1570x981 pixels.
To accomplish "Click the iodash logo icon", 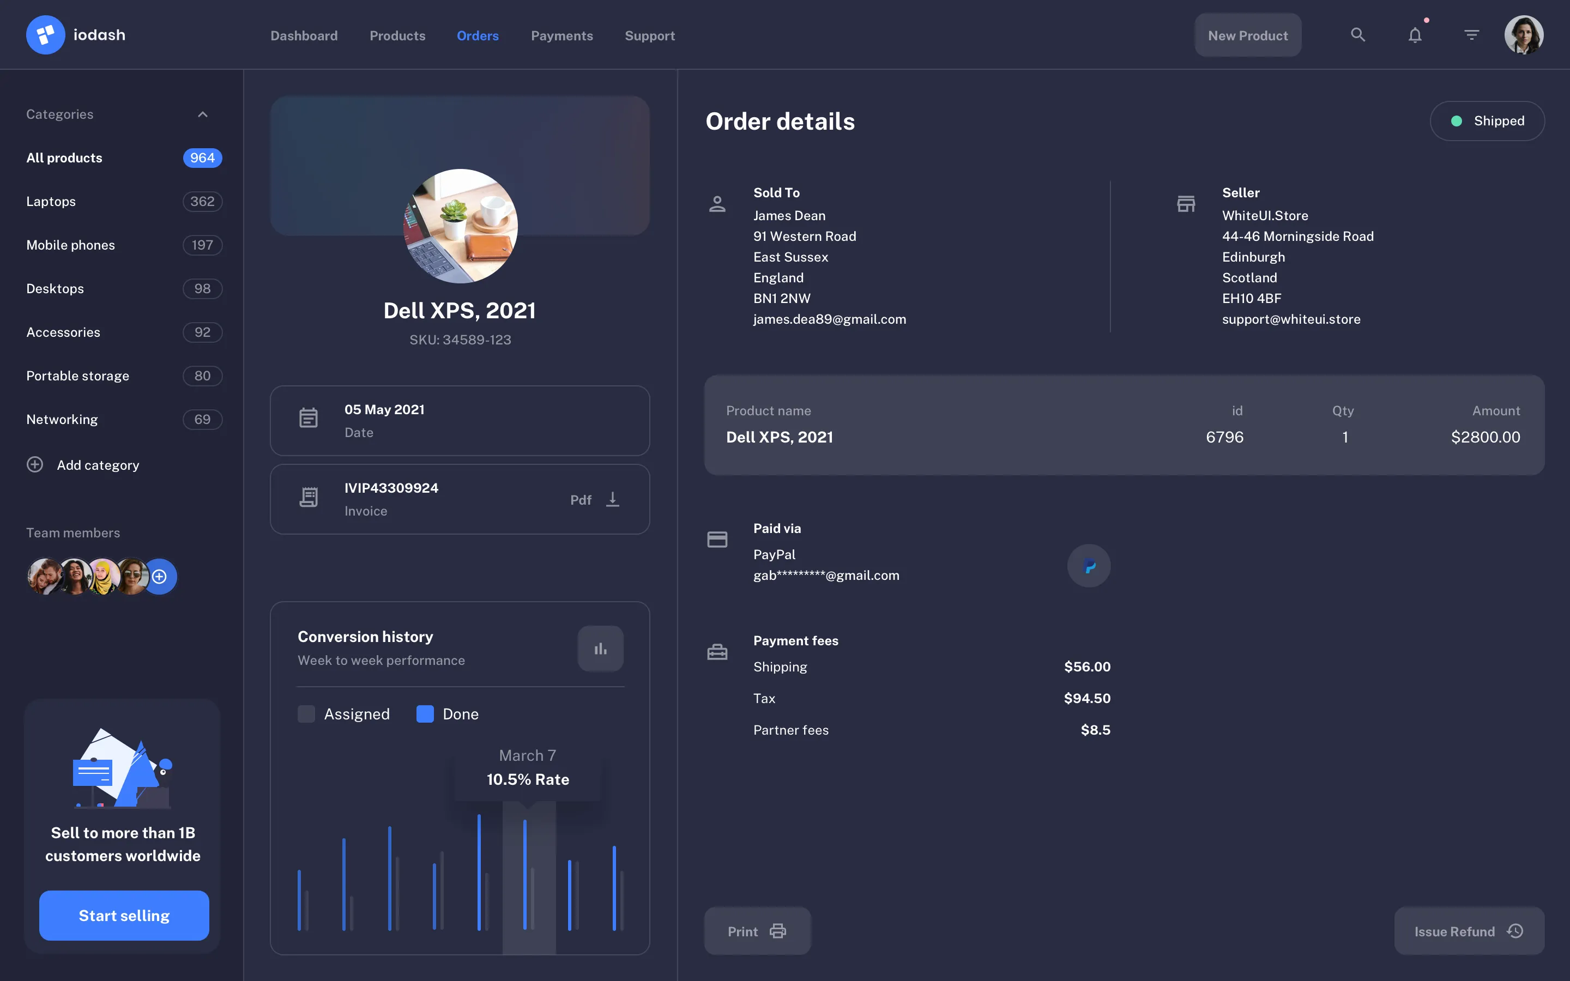I will coord(45,34).
